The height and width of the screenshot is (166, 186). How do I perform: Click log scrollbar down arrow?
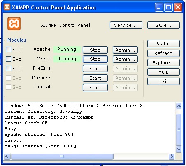coord(179,149)
